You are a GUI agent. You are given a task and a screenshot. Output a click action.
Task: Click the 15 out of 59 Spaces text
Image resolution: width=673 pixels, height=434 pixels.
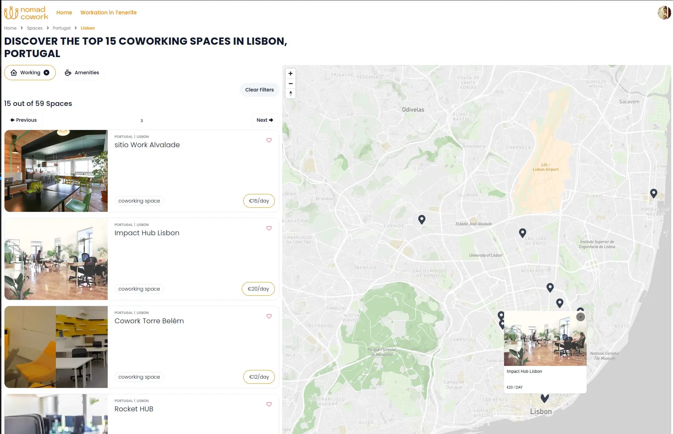38,104
